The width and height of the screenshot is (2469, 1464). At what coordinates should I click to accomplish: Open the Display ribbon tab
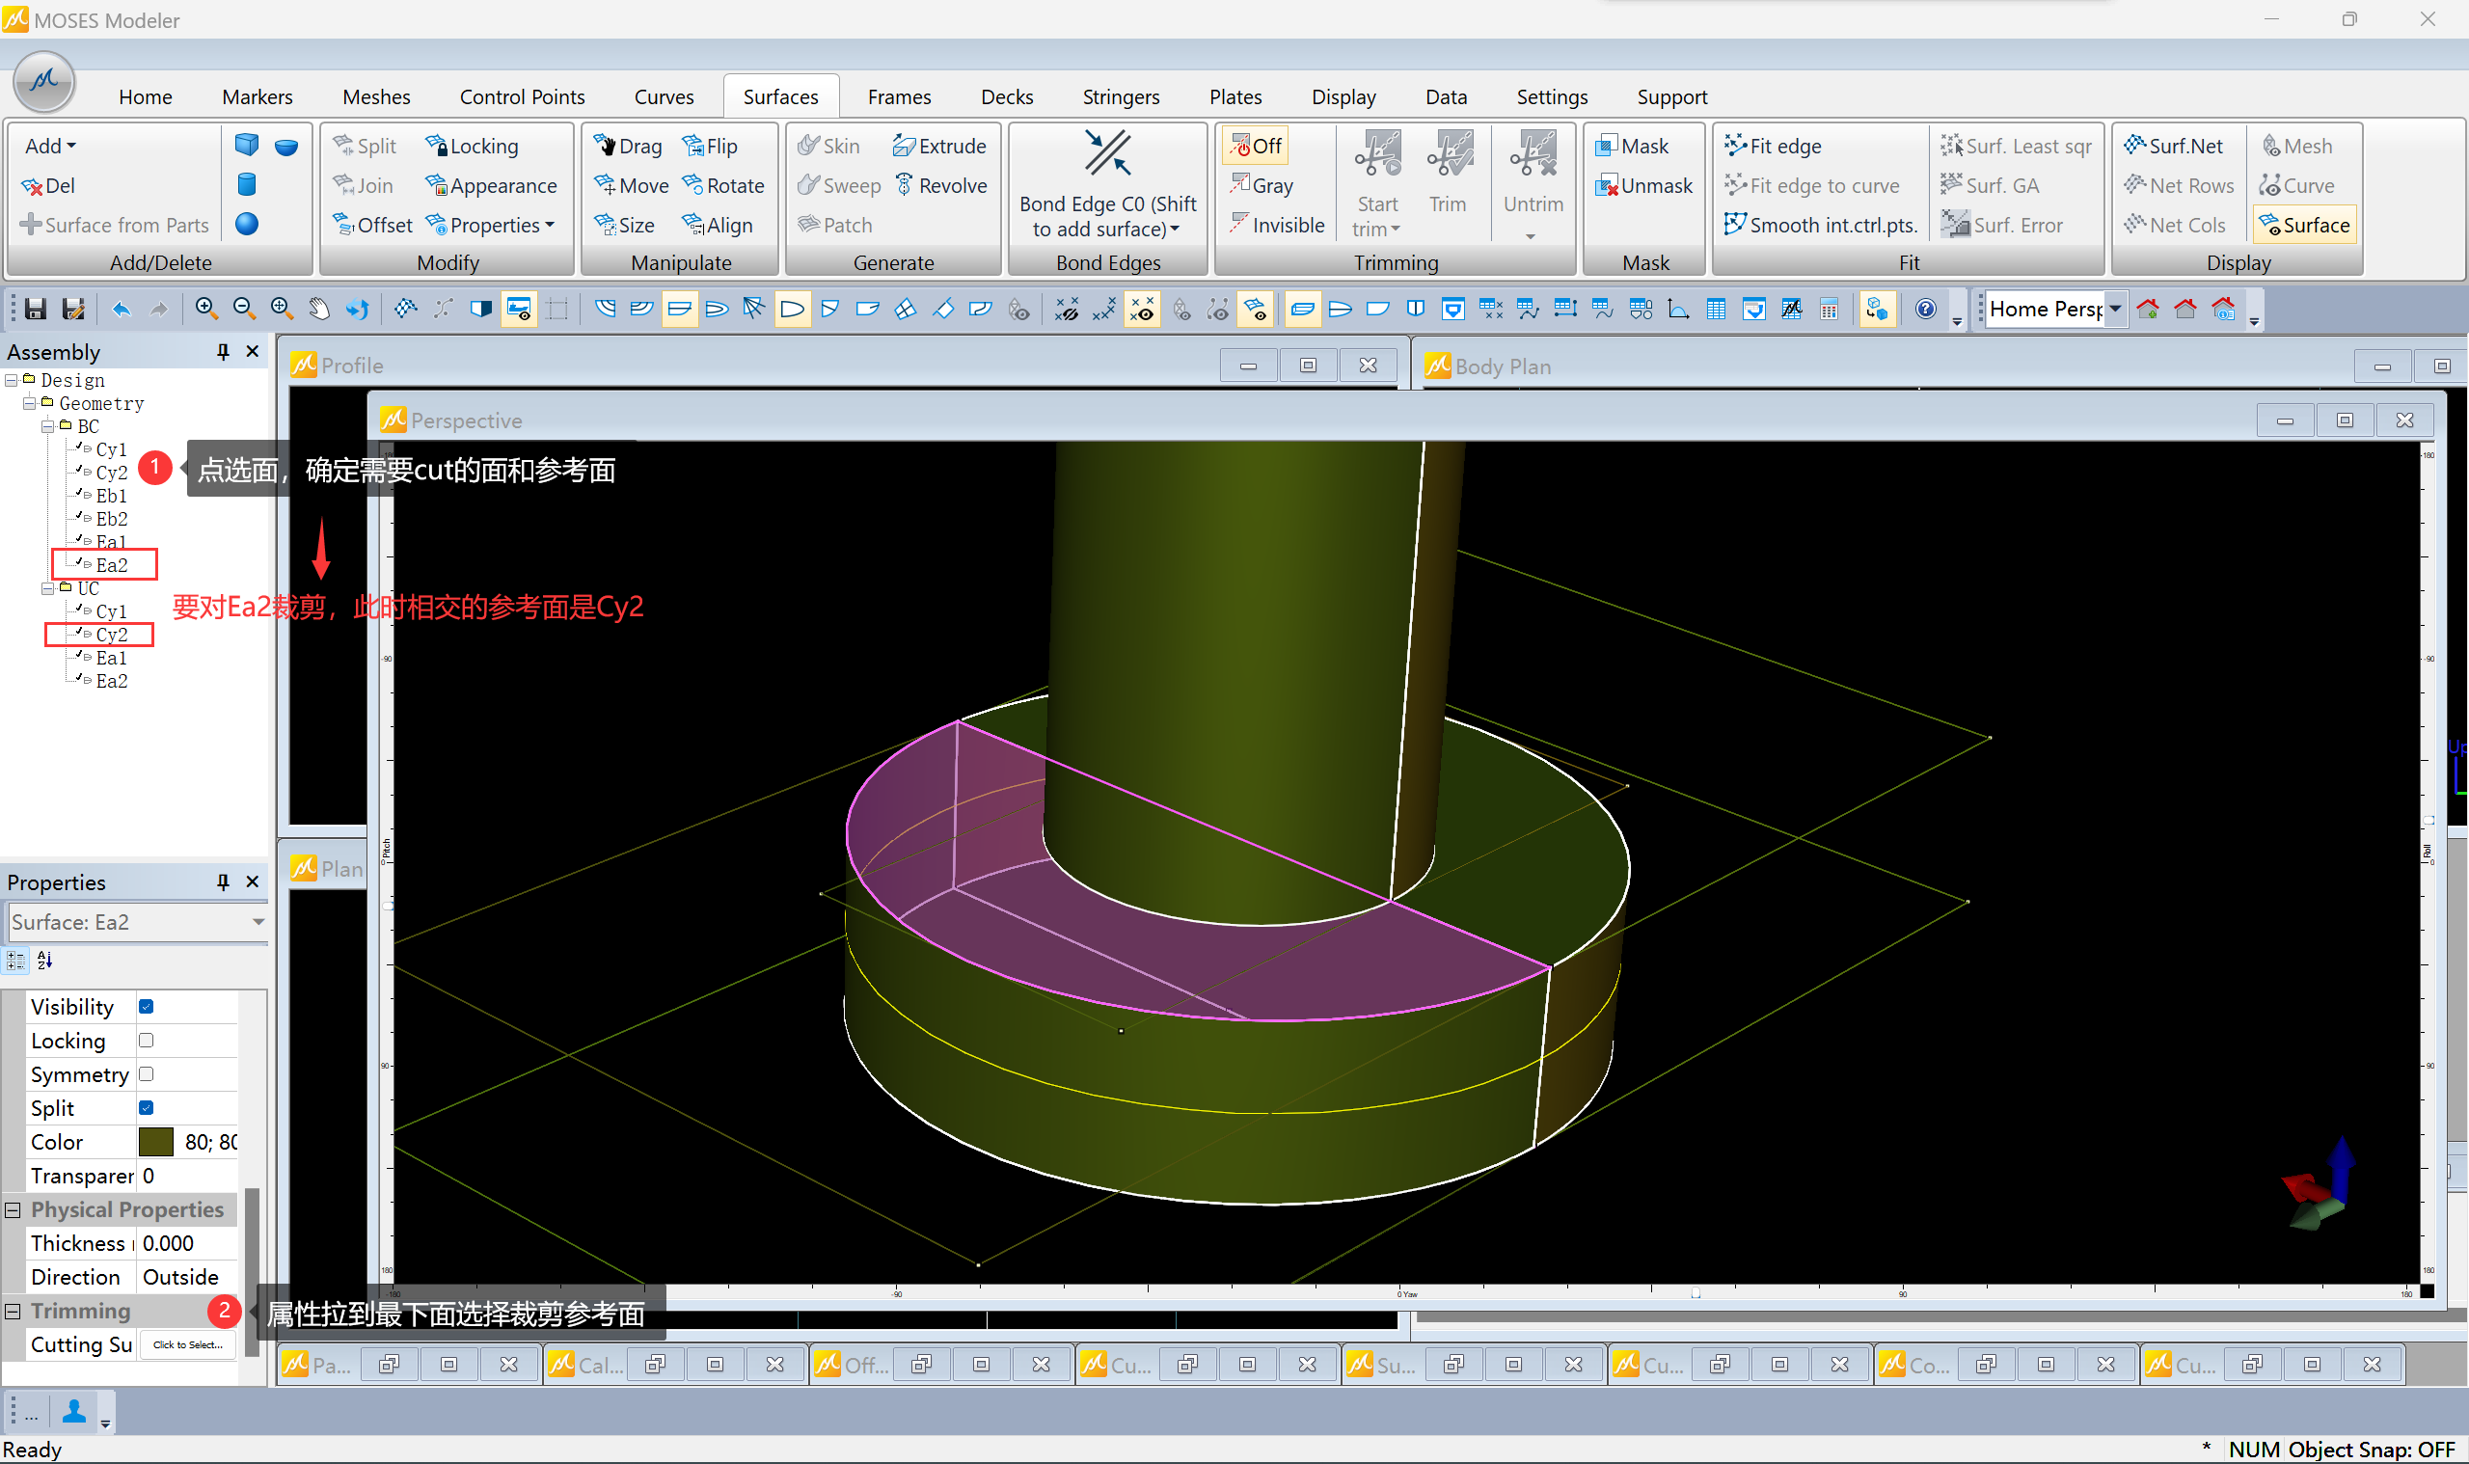click(x=1343, y=96)
